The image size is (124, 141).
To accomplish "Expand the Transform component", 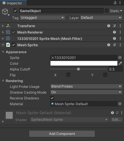I will point(3,26).
